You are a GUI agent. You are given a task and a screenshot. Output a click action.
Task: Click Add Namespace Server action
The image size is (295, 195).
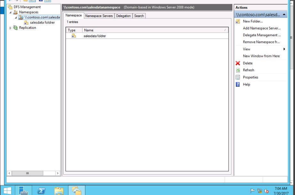(x=261, y=28)
